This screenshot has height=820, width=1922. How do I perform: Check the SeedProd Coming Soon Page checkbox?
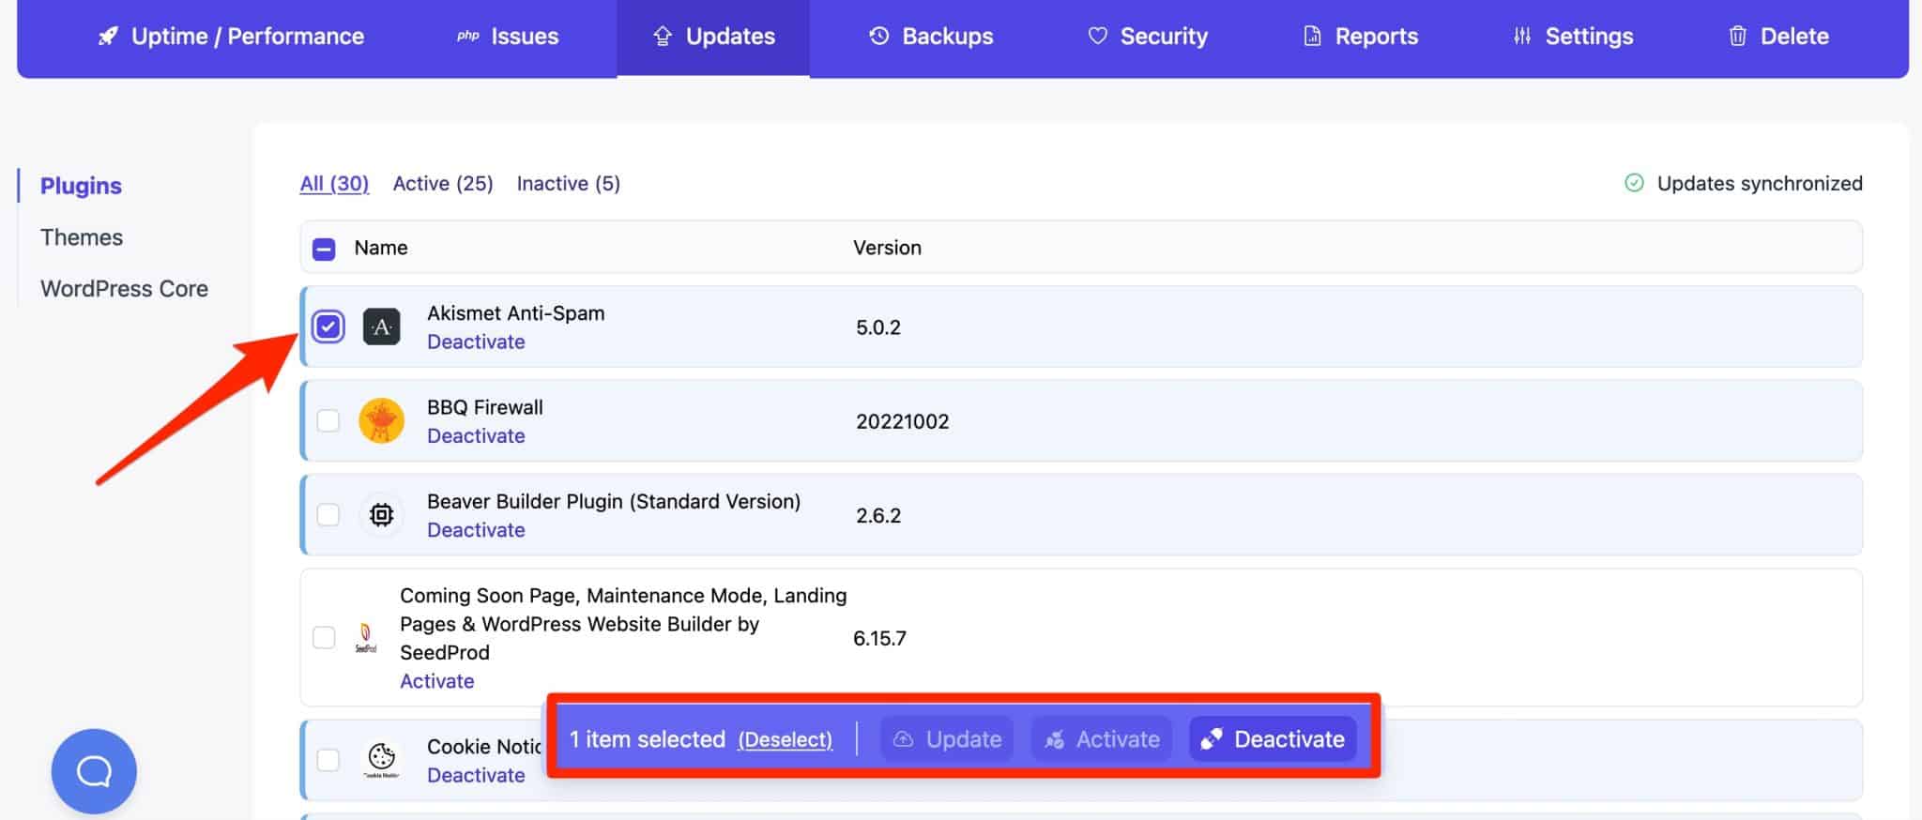click(x=324, y=638)
